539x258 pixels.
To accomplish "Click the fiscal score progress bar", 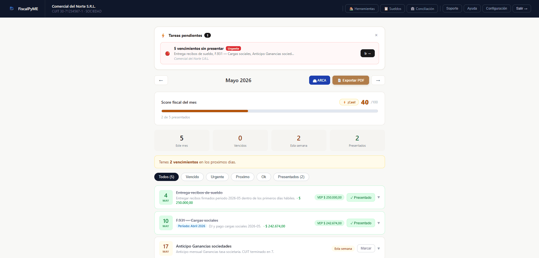I will coord(270,111).
